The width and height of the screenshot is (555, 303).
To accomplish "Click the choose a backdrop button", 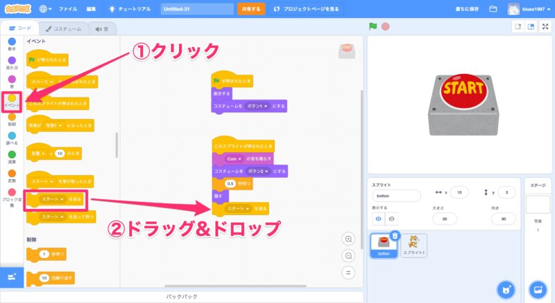I will point(538,288).
